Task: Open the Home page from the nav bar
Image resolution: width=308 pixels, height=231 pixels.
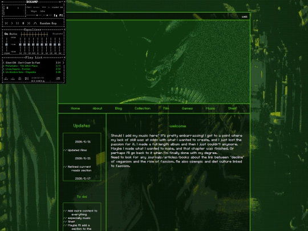Action: coord(75,108)
